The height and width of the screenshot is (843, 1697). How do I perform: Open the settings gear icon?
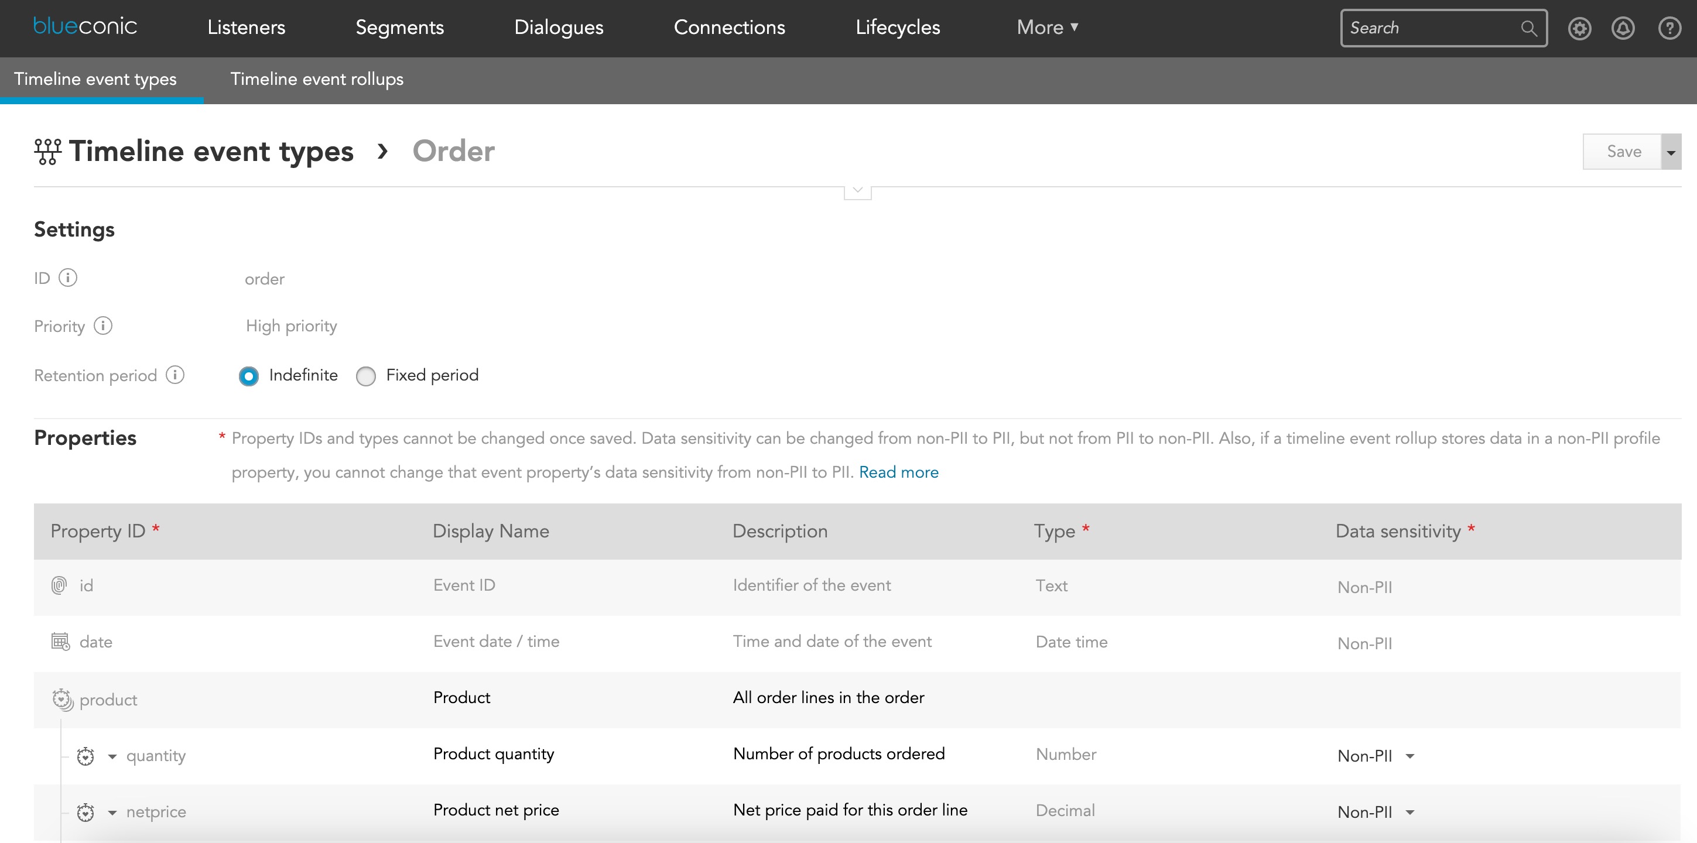[1579, 28]
